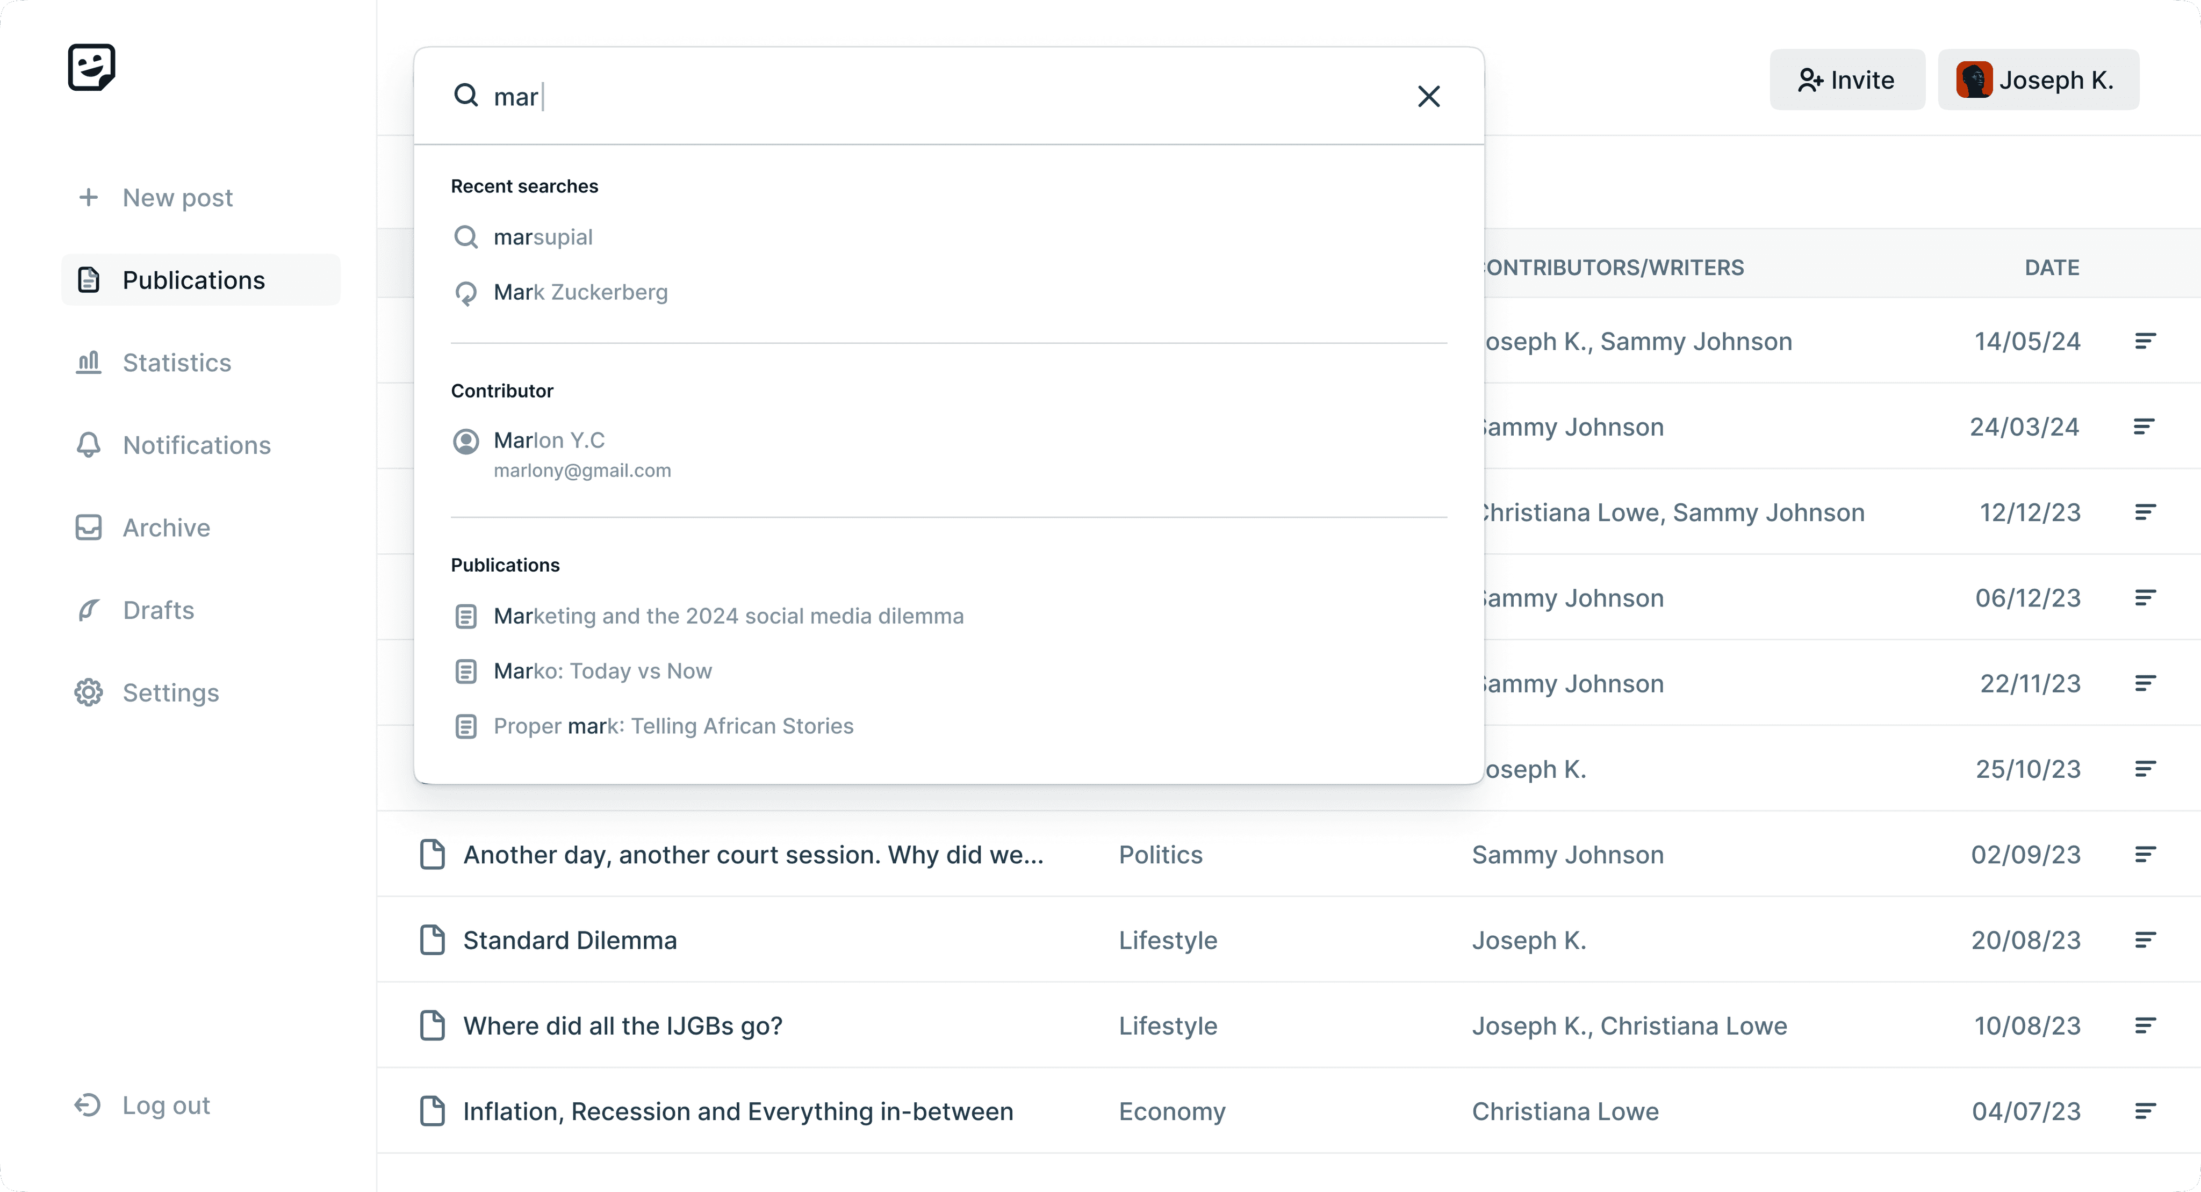Create a New post
The height and width of the screenshot is (1192, 2201).
pyautogui.click(x=177, y=197)
